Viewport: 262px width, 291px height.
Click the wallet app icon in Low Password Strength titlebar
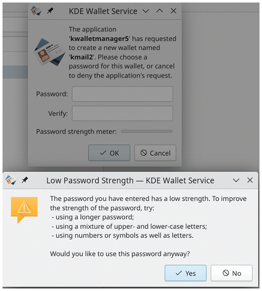coord(11,180)
